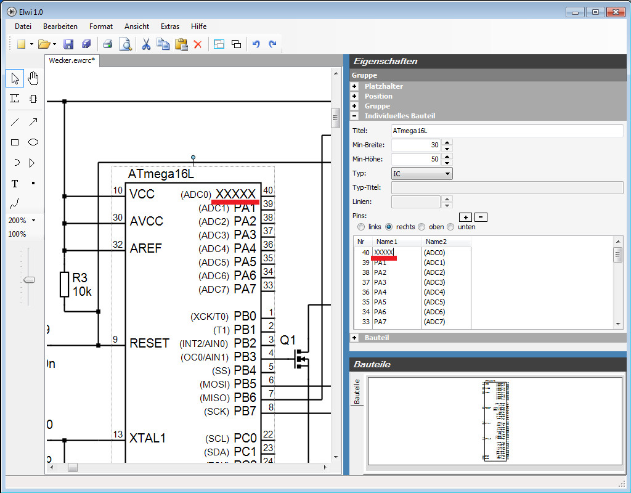The width and height of the screenshot is (631, 493).
Task: Remove a pin with the minus button
Action: point(481,218)
